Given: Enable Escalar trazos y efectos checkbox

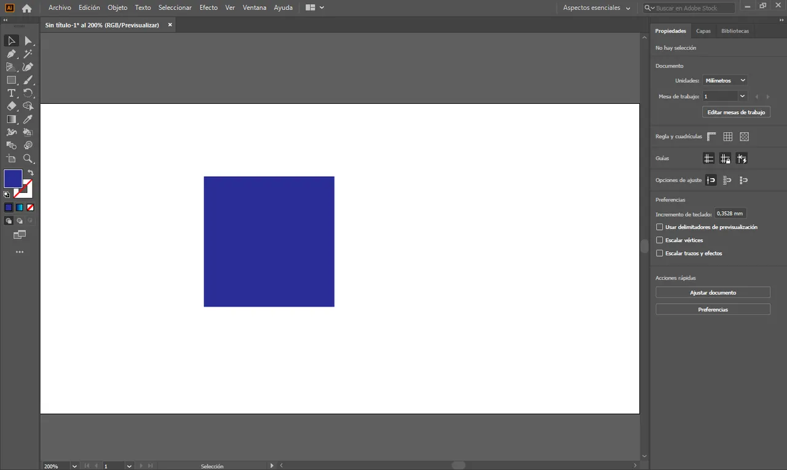Looking at the screenshot, I should [660, 253].
